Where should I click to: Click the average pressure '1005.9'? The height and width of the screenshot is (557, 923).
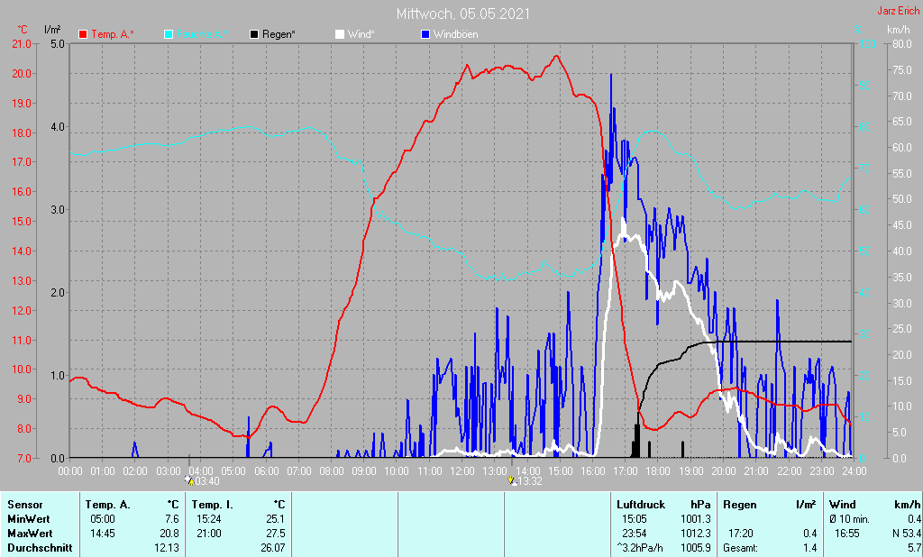coord(697,548)
